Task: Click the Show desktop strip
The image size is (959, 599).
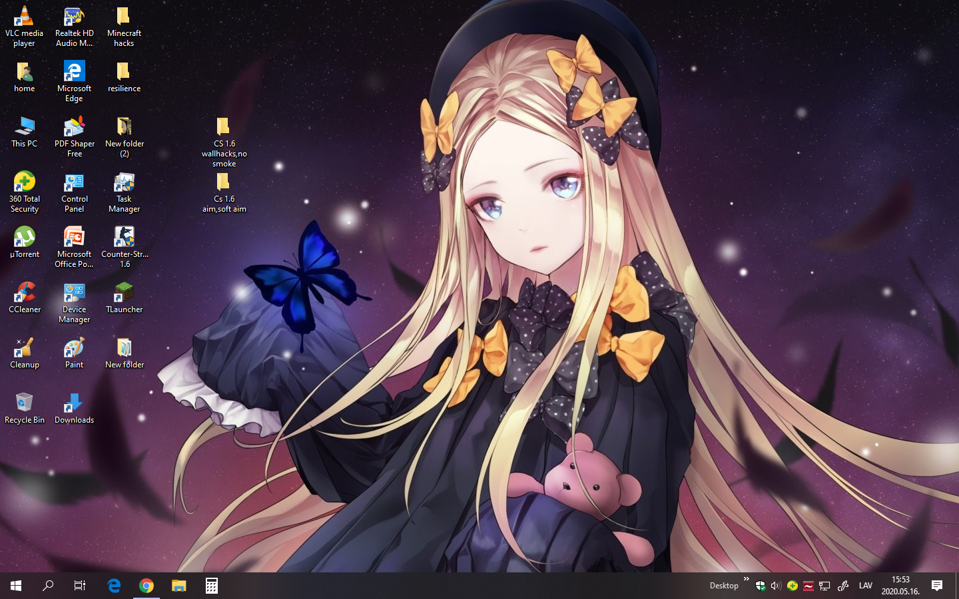Action: click(x=957, y=586)
